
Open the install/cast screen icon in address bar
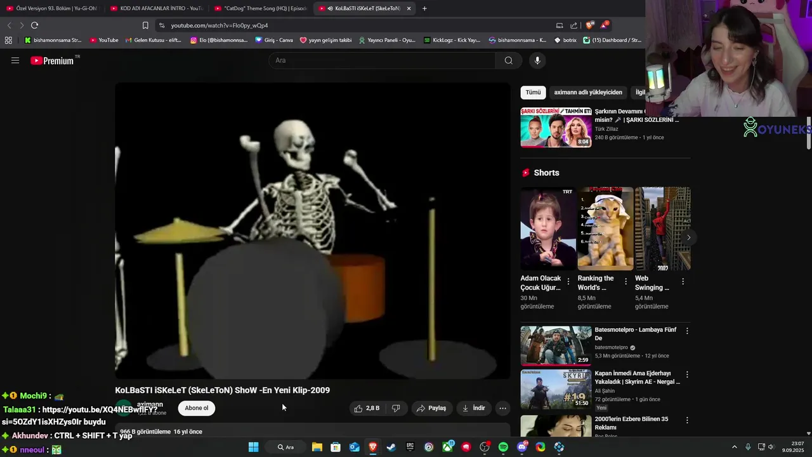tap(560, 25)
